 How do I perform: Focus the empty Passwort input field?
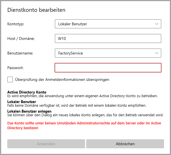[x=108, y=68]
